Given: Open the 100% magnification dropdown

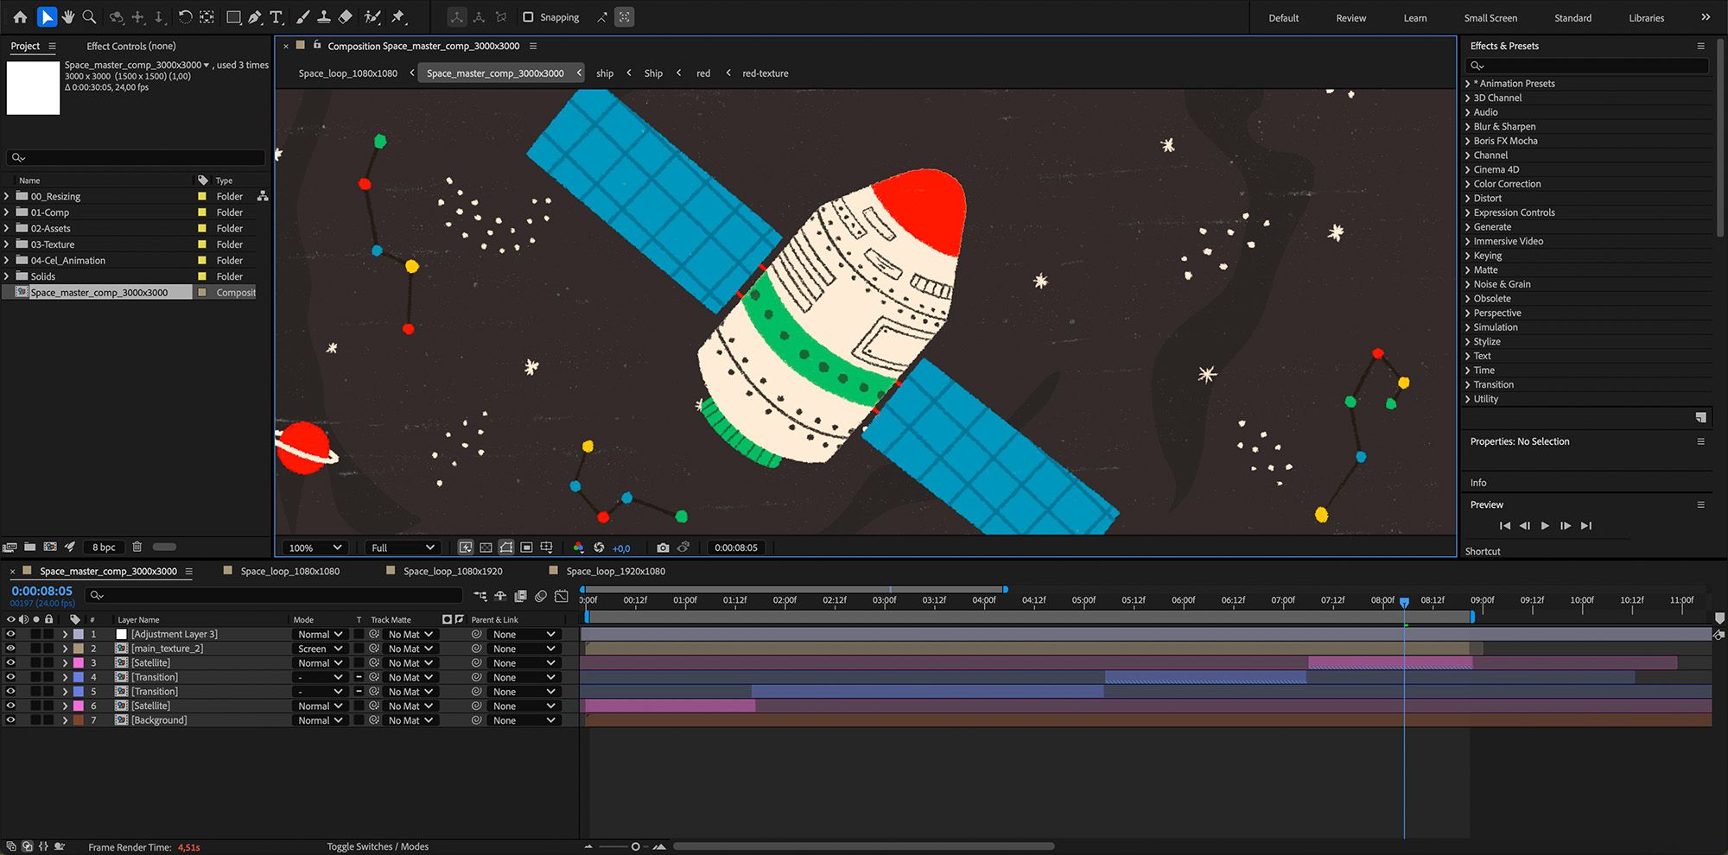Looking at the screenshot, I should click(315, 548).
